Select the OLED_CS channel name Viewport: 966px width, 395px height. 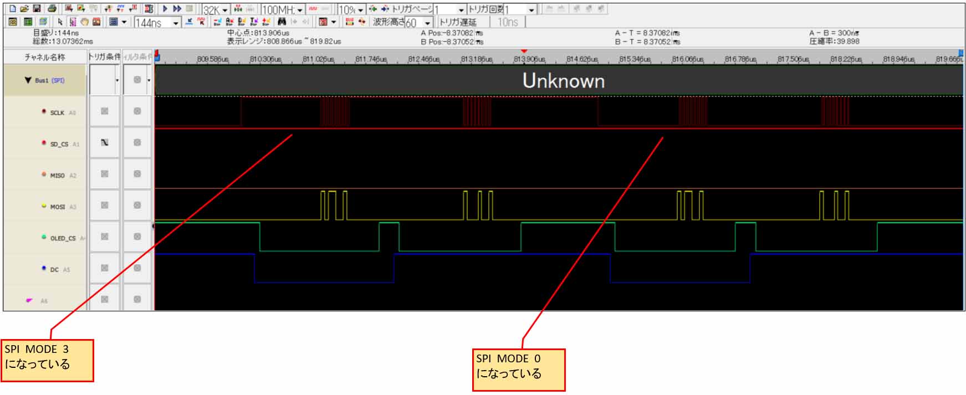(63, 238)
